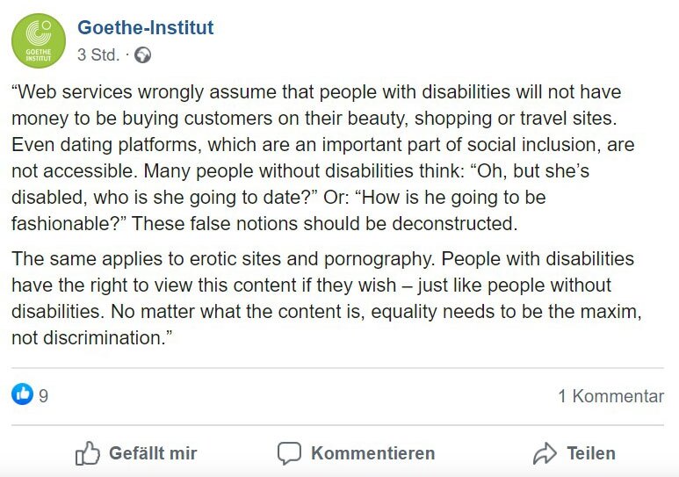Open the post via '3 Std.' timestamp
This screenshot has width=679, height=477.
click(98, 54)
